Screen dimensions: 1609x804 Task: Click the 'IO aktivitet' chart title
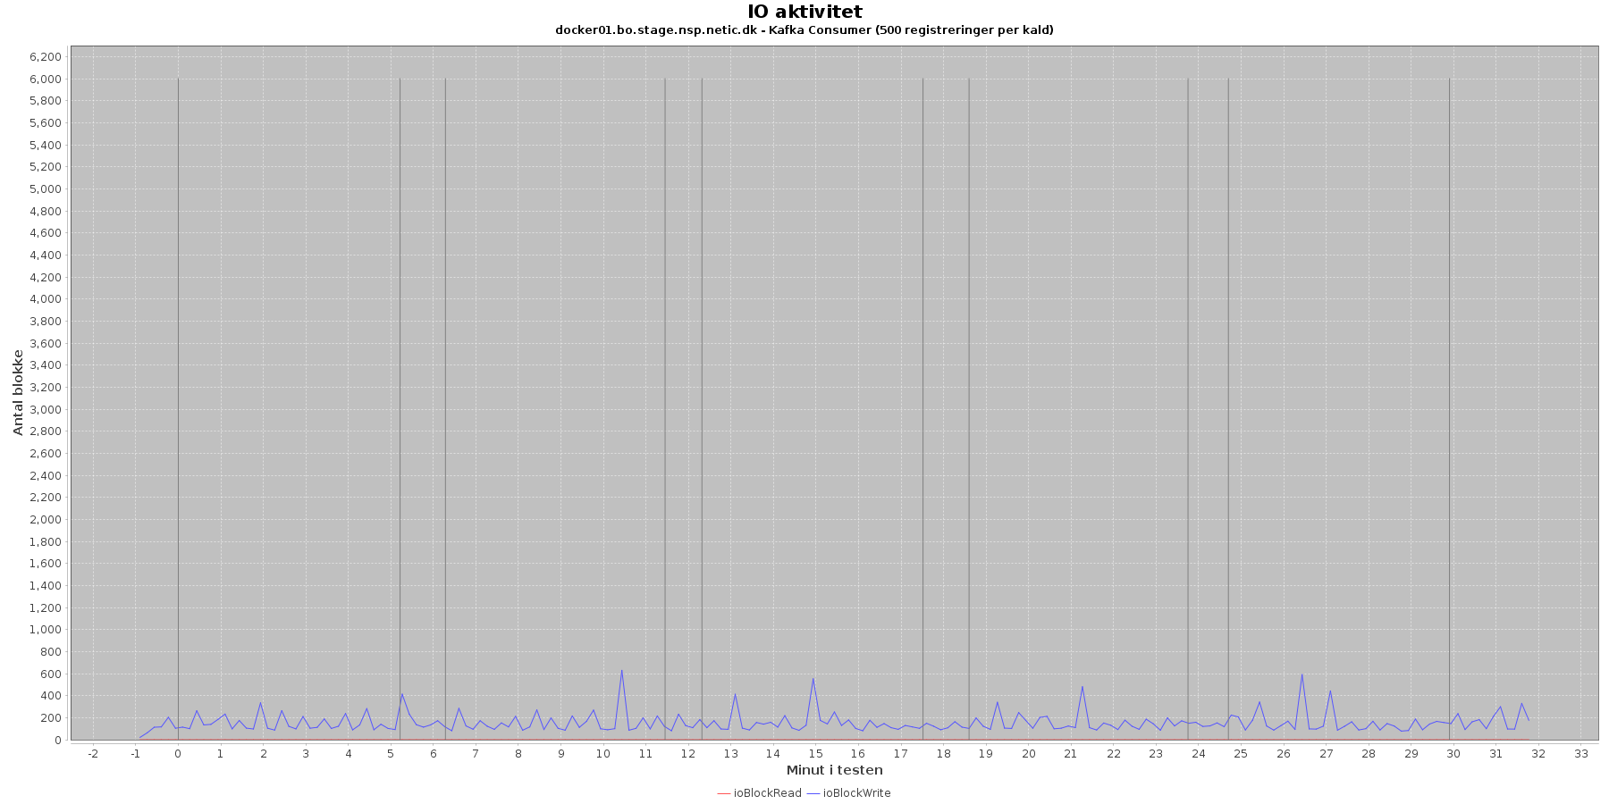(804, 12)
